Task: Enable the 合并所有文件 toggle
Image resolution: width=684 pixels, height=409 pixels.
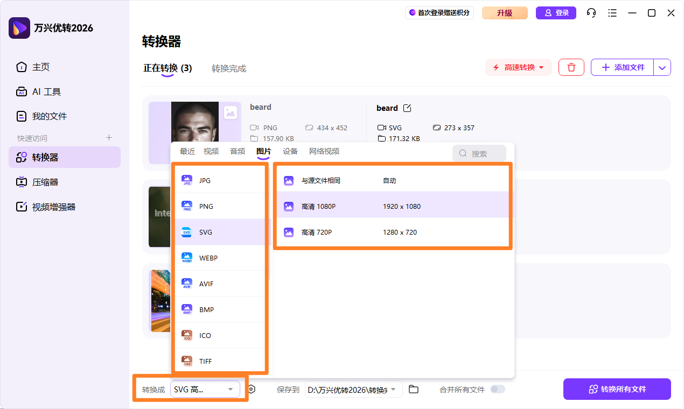Action: coord(497,389)
